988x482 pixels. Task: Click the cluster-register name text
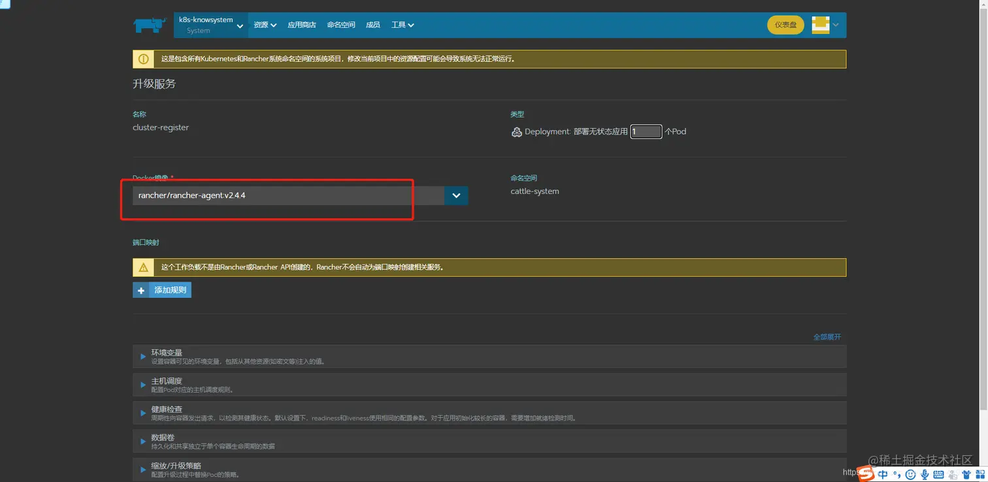click(x=161, y=127)
